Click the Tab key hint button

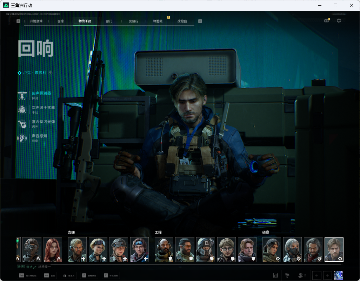(x=27, y=275)
